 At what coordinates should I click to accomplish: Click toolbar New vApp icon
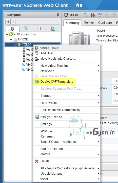pyautogui.click(x=107, y=15)
